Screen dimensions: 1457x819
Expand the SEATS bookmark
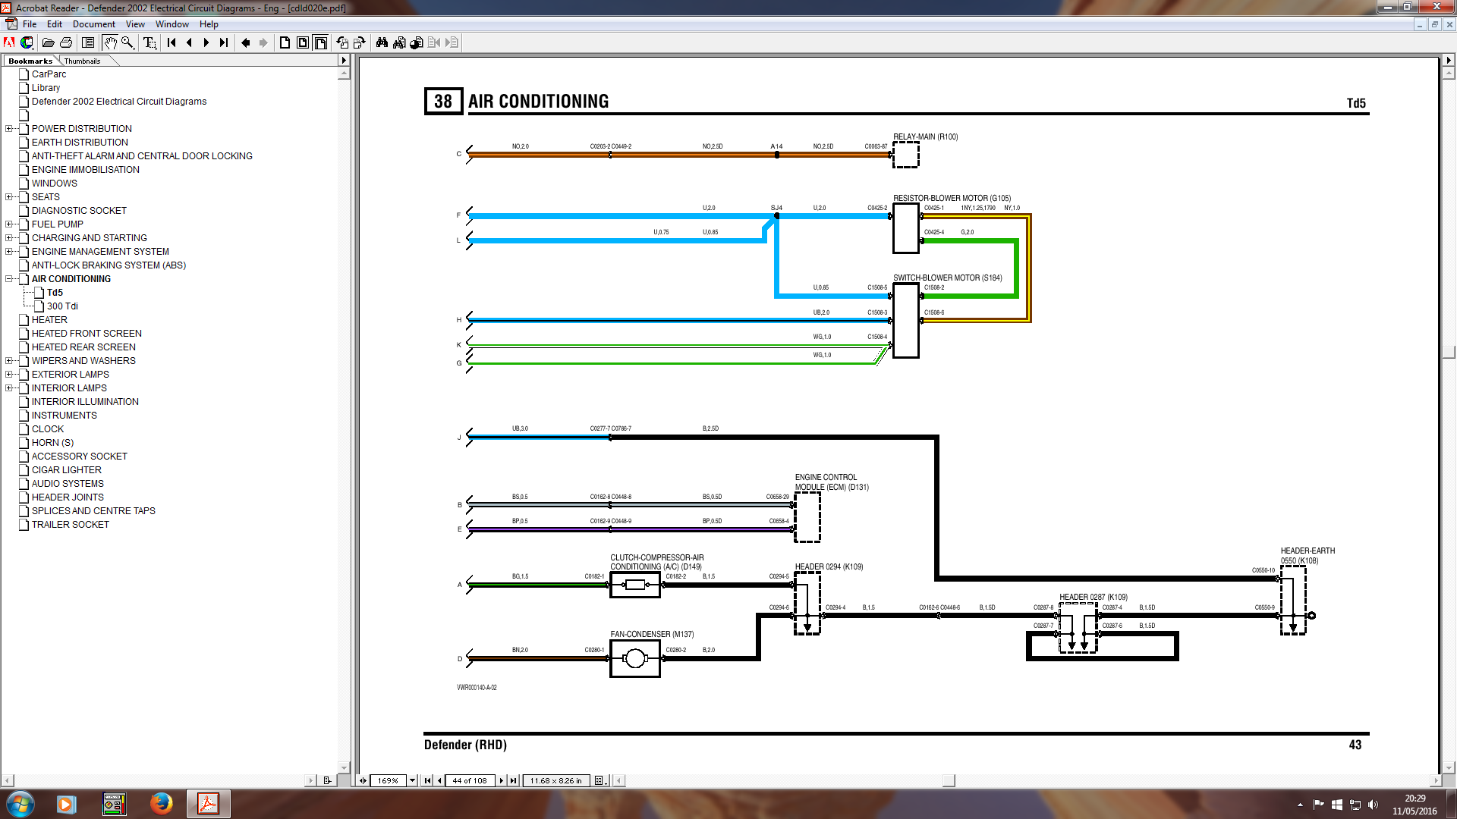(9, 197)
